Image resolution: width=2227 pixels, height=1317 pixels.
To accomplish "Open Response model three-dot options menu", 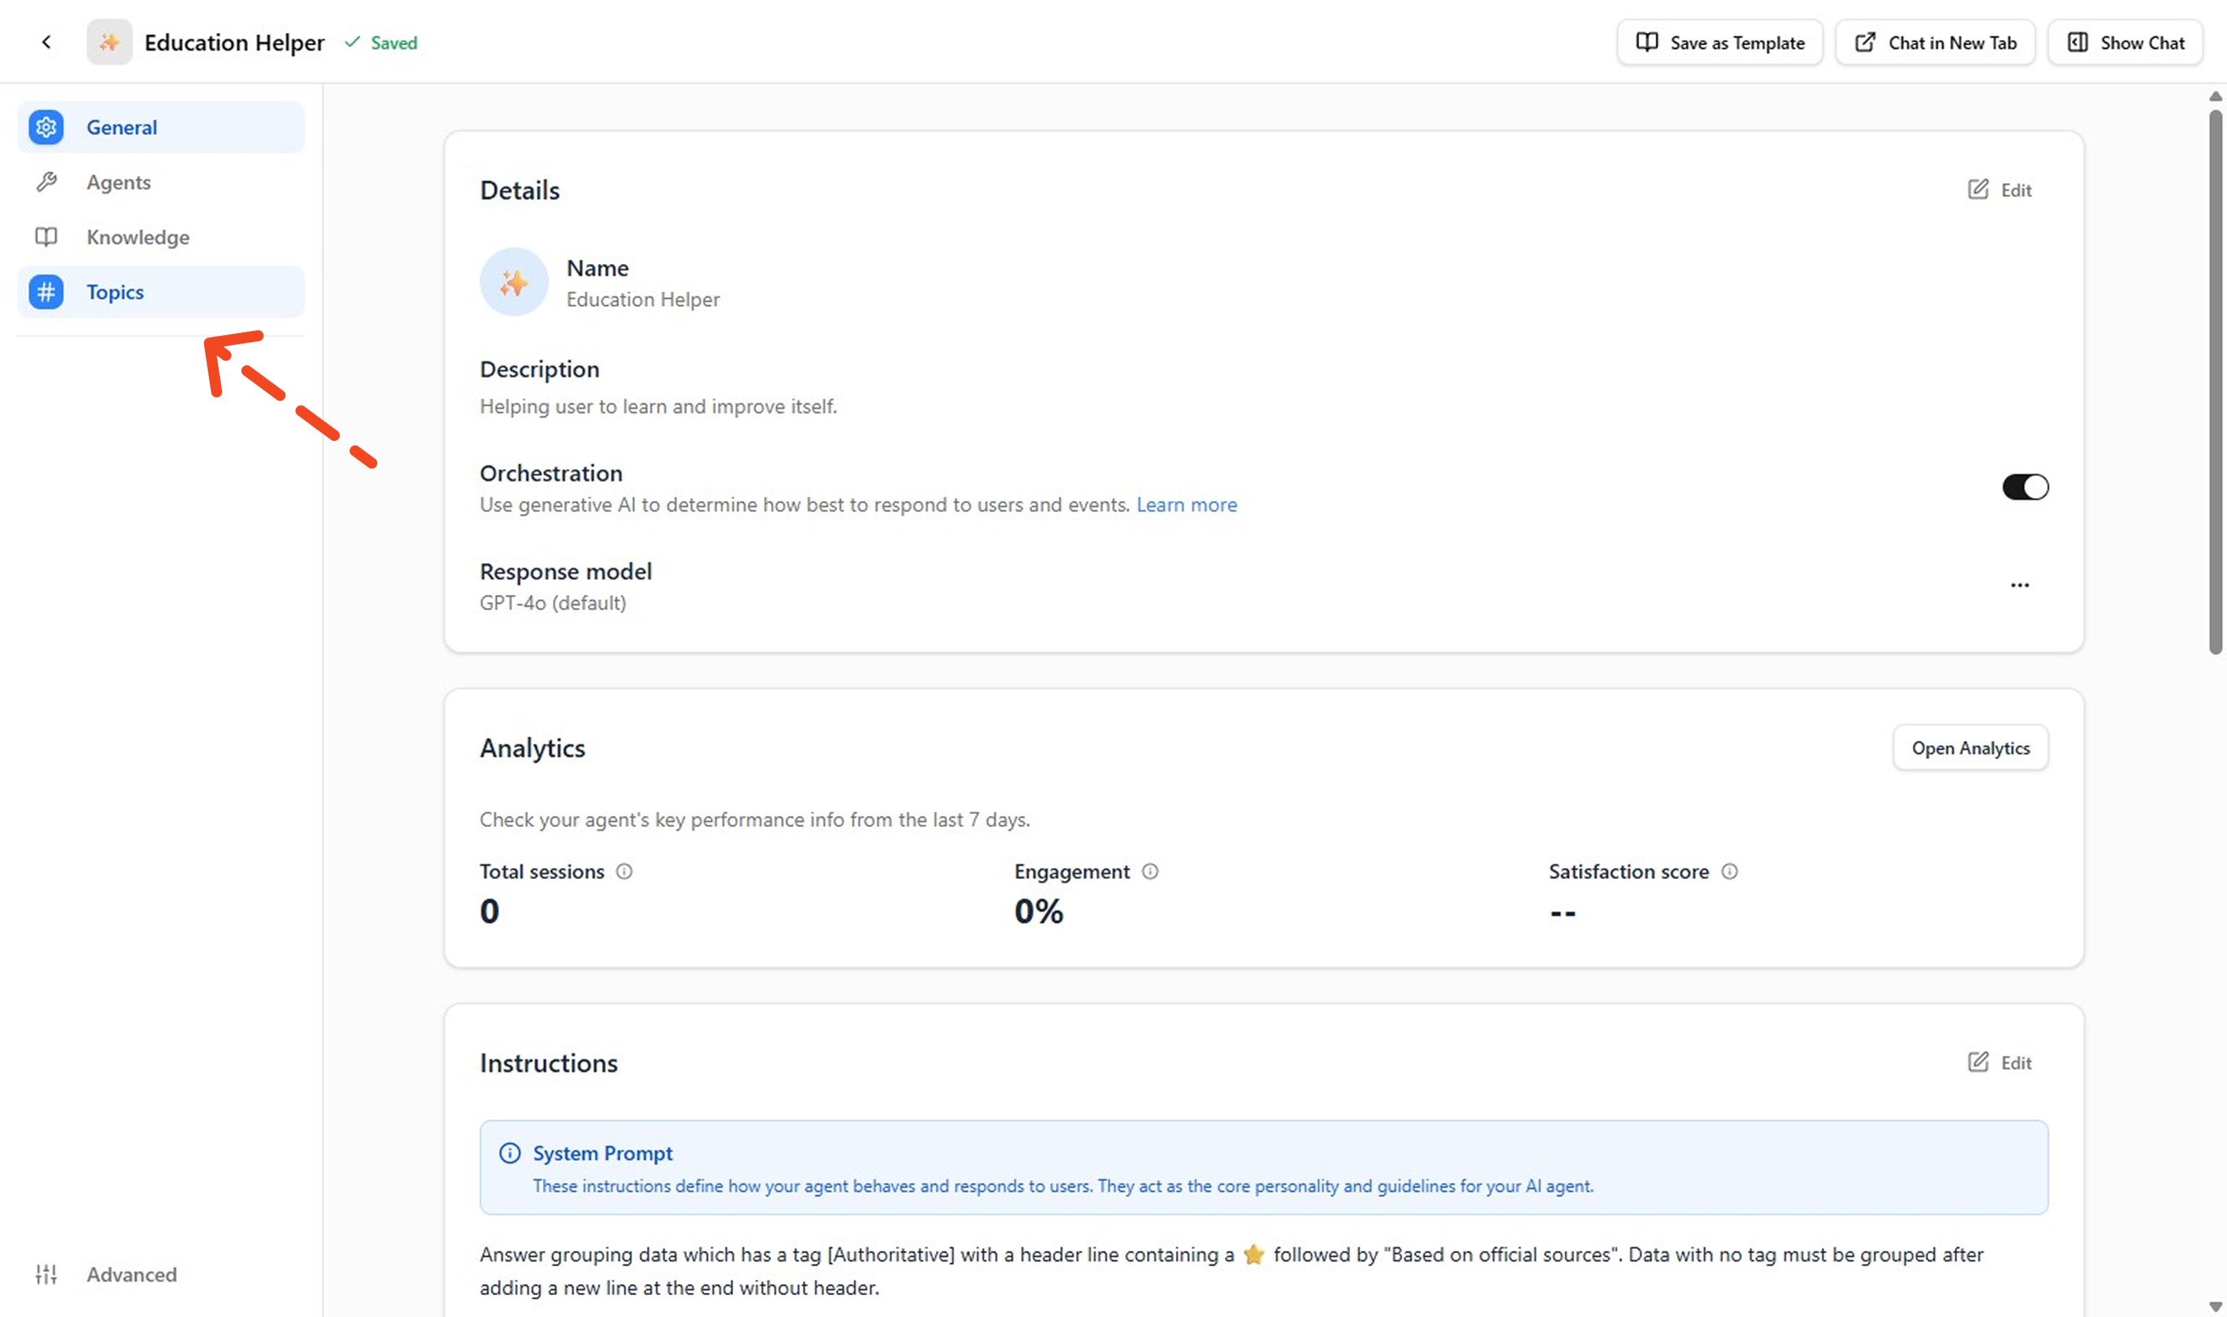I will (2019, 585).
